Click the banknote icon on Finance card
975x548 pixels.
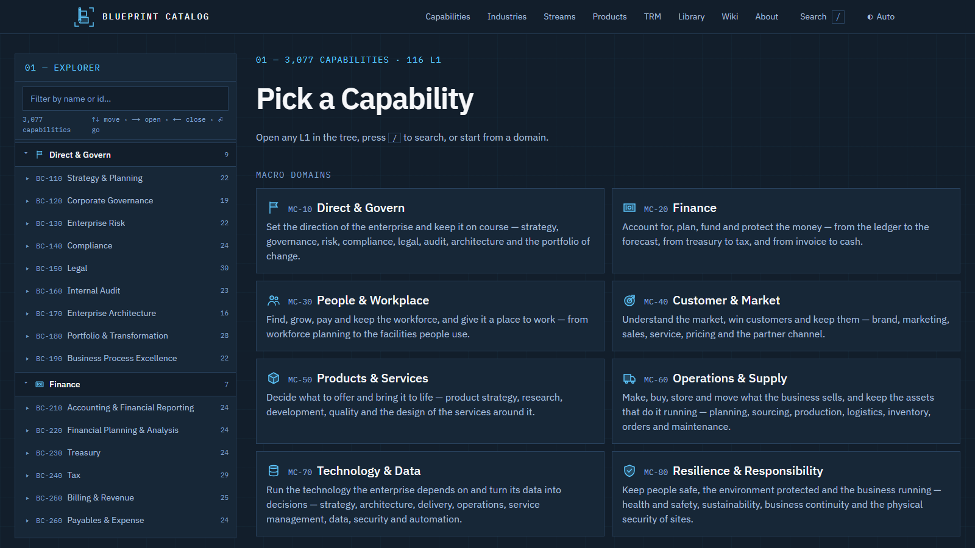point(629,208)
